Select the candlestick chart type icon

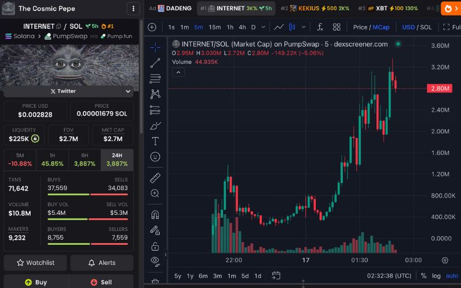(x=292, y=27)
